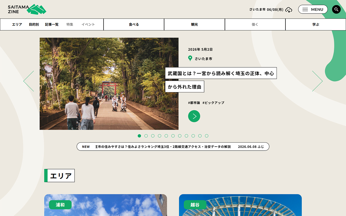346x216 pixels.
Task: Select the 目的別 nav item
Action: 34,24
